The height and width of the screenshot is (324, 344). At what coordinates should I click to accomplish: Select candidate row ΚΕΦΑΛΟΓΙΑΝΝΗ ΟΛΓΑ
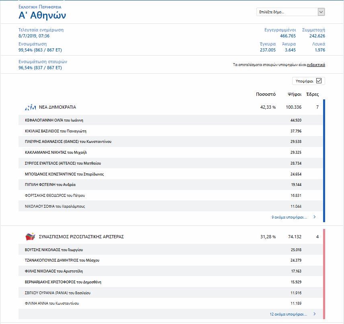pos(171,120)
